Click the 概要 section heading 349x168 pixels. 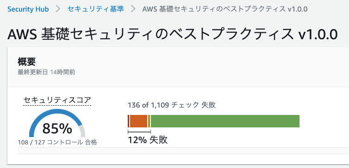[27, 62]
